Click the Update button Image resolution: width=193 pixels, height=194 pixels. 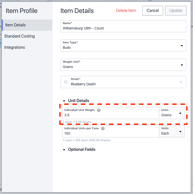click(x=176, y=11)
